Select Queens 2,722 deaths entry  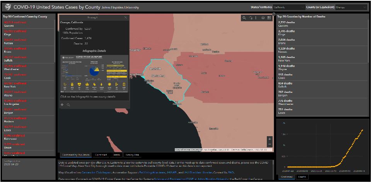pyautogui.click(x=322, y=24)
